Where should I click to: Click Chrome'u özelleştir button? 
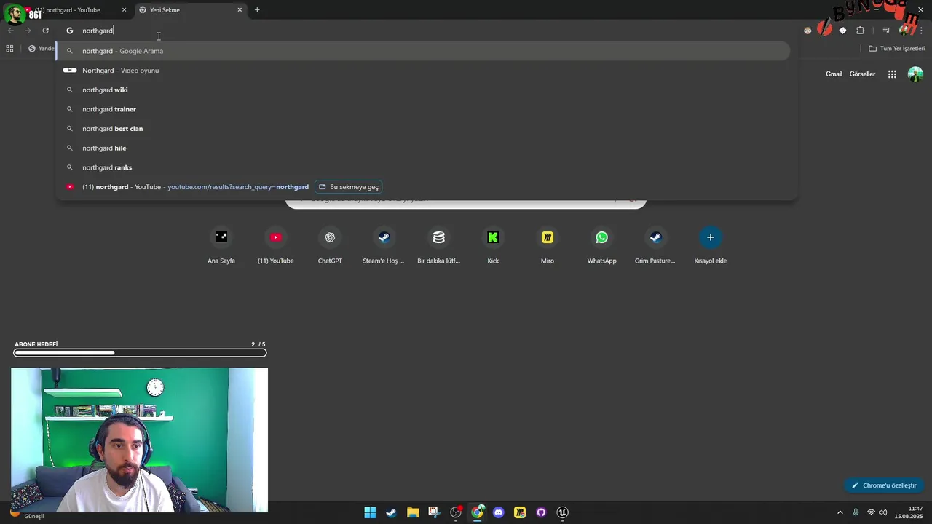[x=884, y=485]
